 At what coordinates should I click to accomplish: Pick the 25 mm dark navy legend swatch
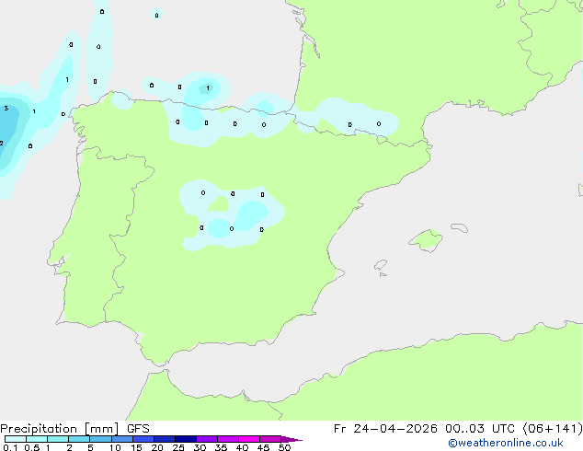click(x=186, y=439)
